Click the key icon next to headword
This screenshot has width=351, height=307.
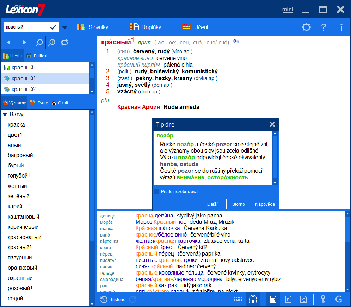236,41
